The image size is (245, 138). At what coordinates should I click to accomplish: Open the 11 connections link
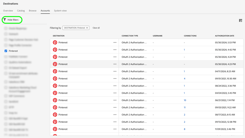185,107
